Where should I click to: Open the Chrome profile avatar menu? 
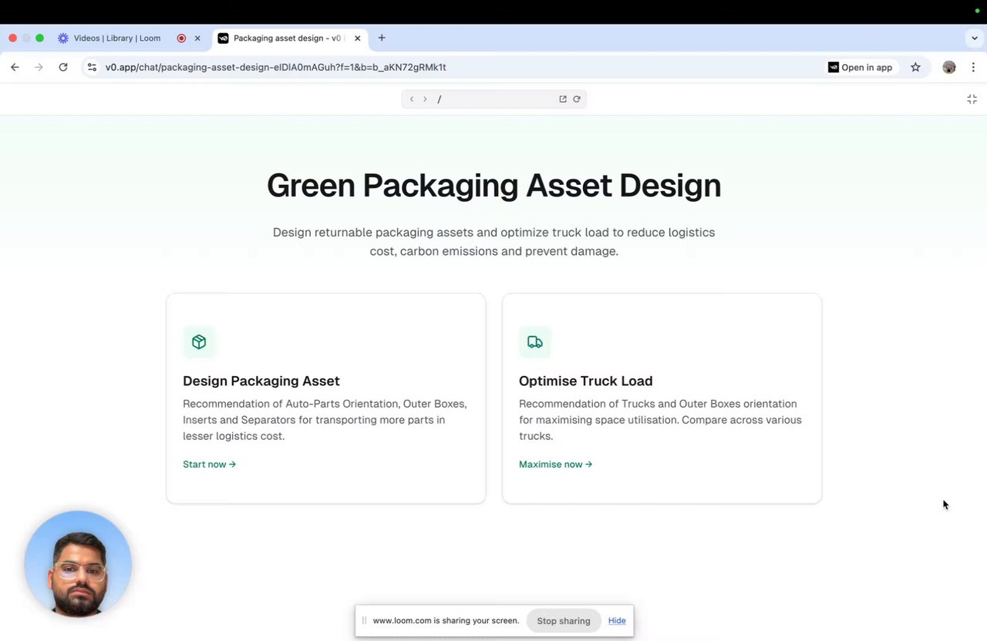949,67
